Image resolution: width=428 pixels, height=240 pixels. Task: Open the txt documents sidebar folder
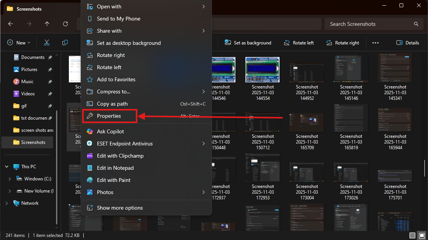[x=34, y=118]
